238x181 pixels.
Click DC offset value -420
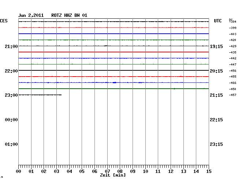pyautogui.click(x=233, y=40)
